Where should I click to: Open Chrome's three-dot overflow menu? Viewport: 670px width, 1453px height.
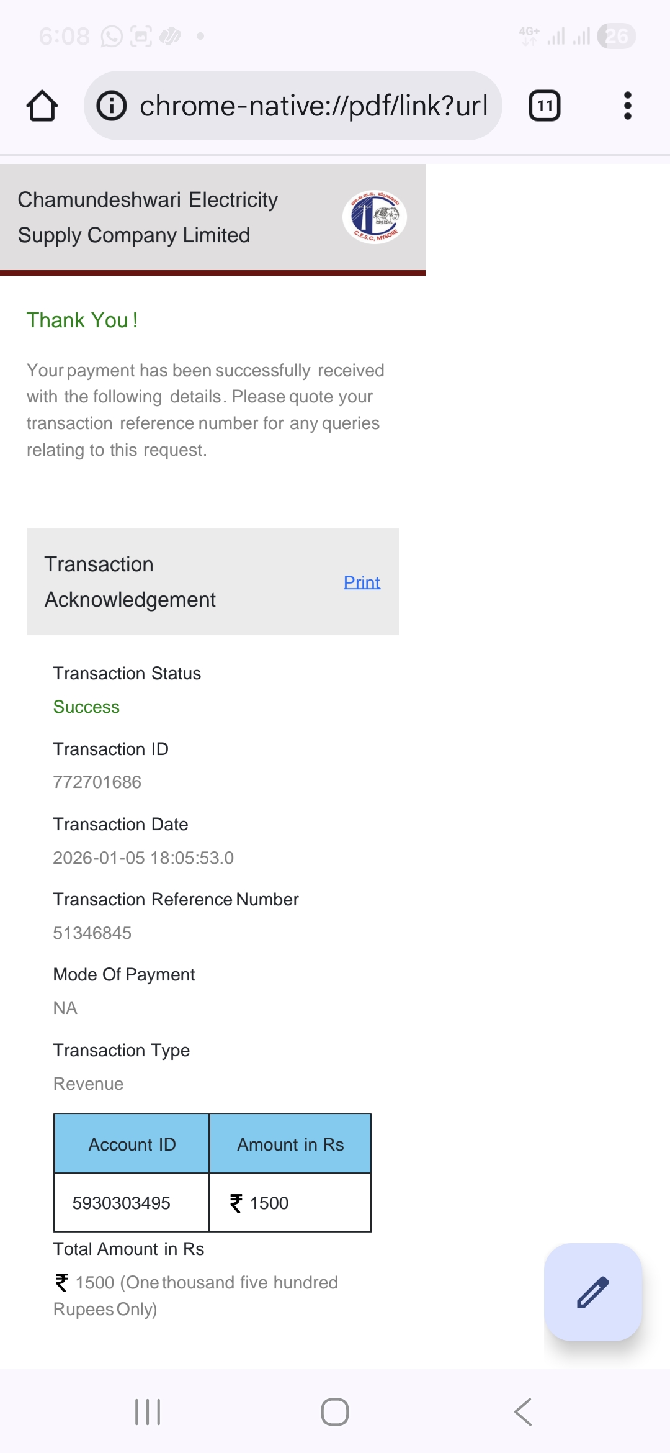coord(627,106)
